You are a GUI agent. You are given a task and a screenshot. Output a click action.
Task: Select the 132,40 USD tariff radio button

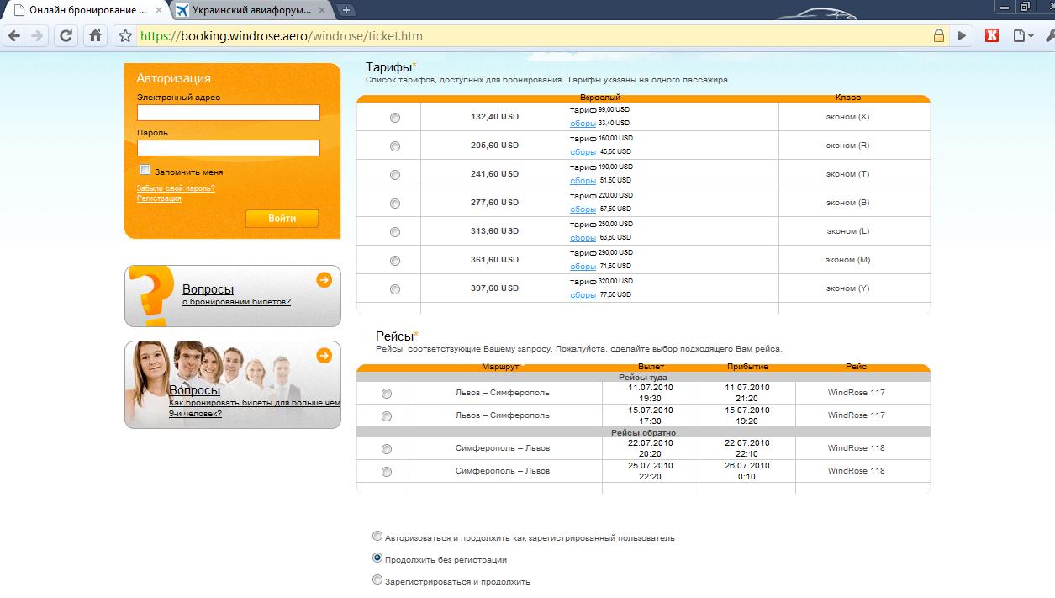(x=395, y=118)
